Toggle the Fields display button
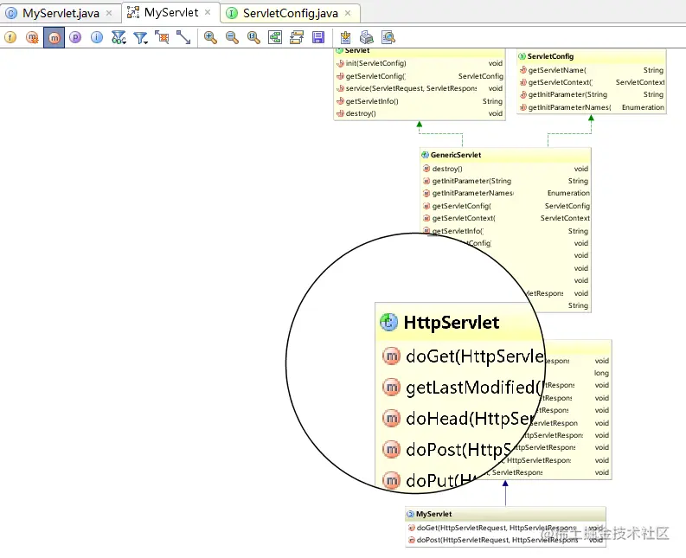Image resolution: width=686 pixels, height=558 pixels. pos(10,38)
